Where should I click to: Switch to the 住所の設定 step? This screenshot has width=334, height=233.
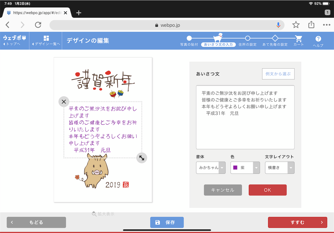(x=248, y=38)
